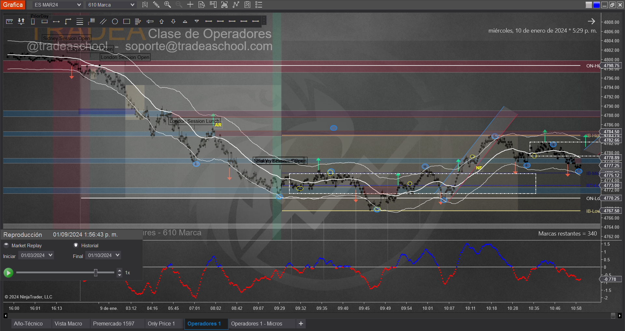
Task: Select the horizontal region highlight tool
Action: pos(45,22)
